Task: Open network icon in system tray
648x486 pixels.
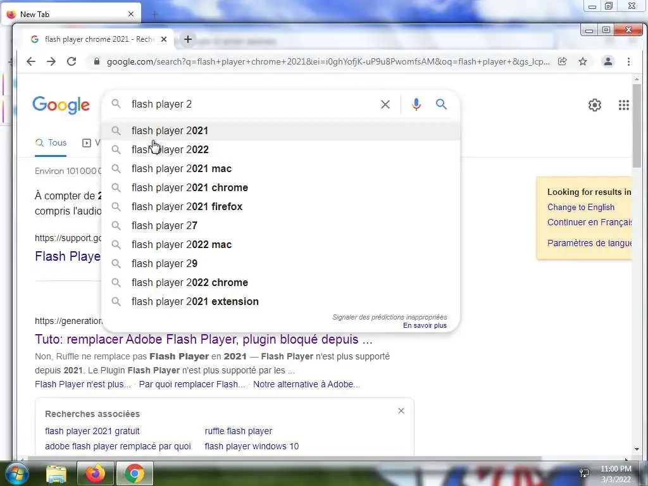Action: point(584,473)
